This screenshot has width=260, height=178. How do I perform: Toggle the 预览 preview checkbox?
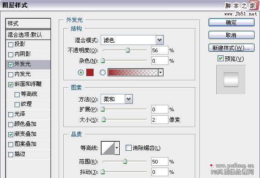(220, 59)
